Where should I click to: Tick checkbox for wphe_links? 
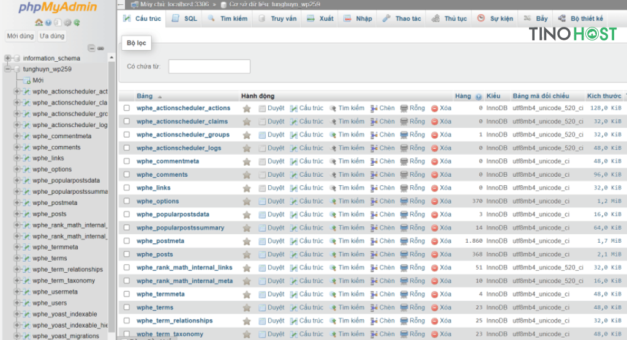127,187
